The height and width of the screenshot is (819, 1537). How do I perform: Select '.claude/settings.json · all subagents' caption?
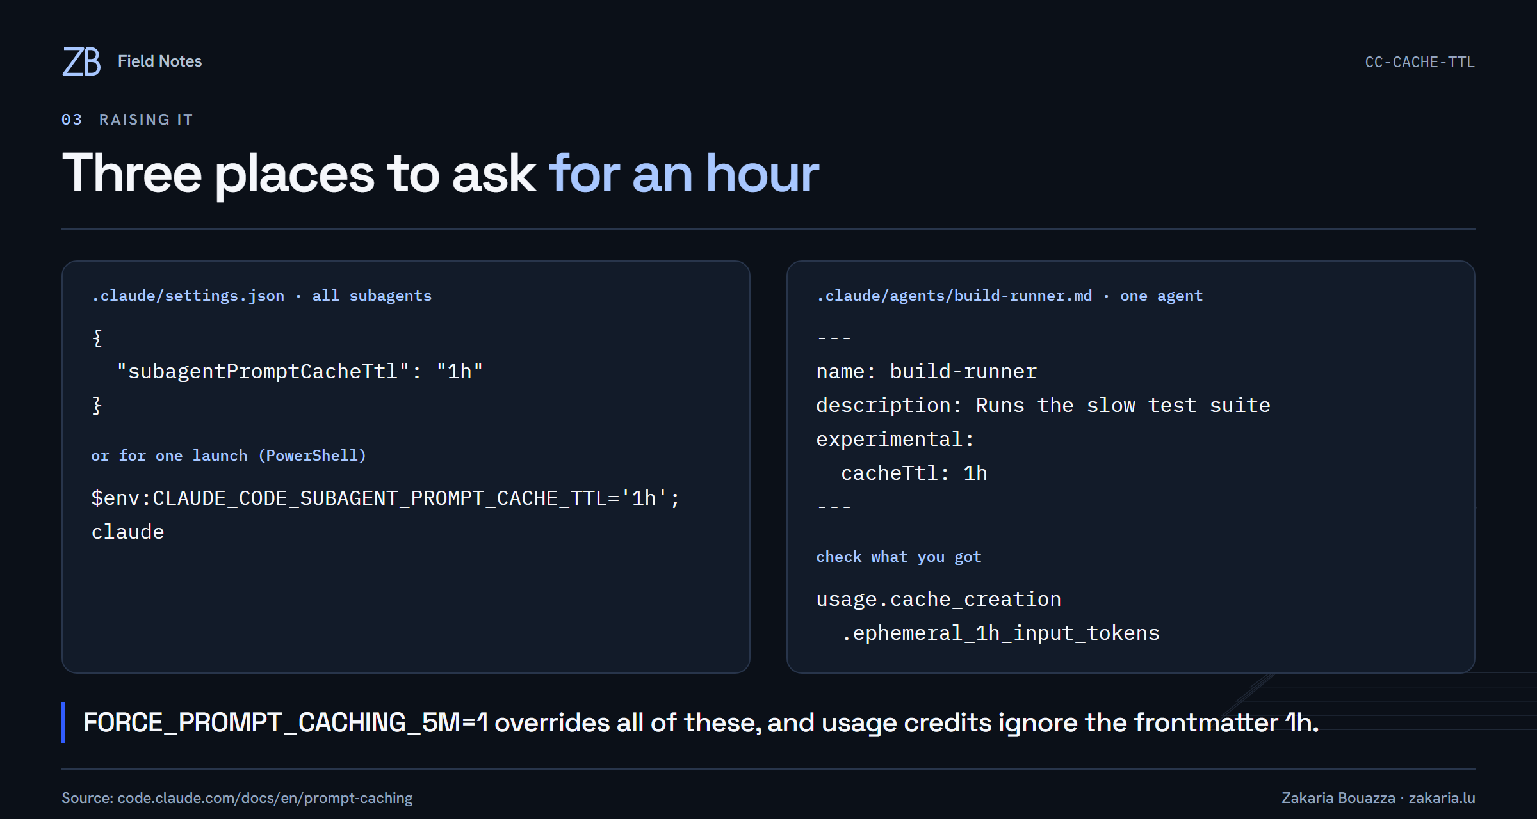(x=261, y=296)
